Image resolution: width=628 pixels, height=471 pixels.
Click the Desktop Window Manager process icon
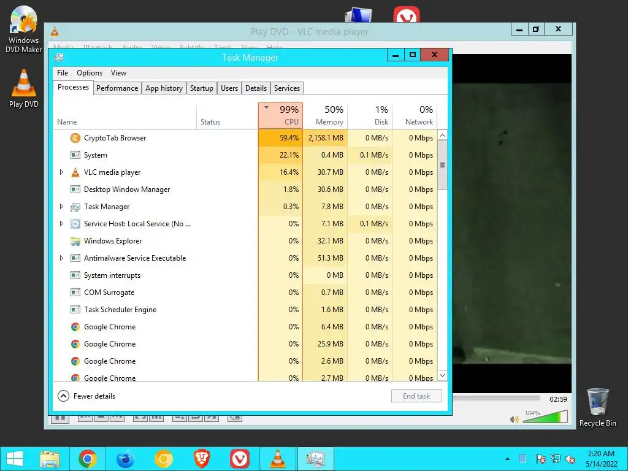coord(75,190)
